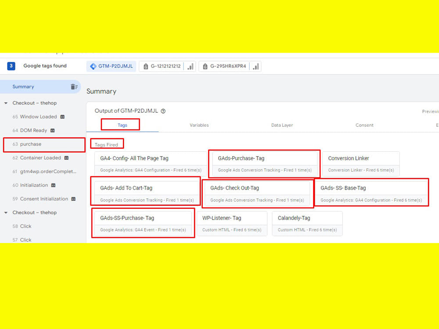Collapse the second Checkout – thehop group
439x329 pixels.
(6, 212)
